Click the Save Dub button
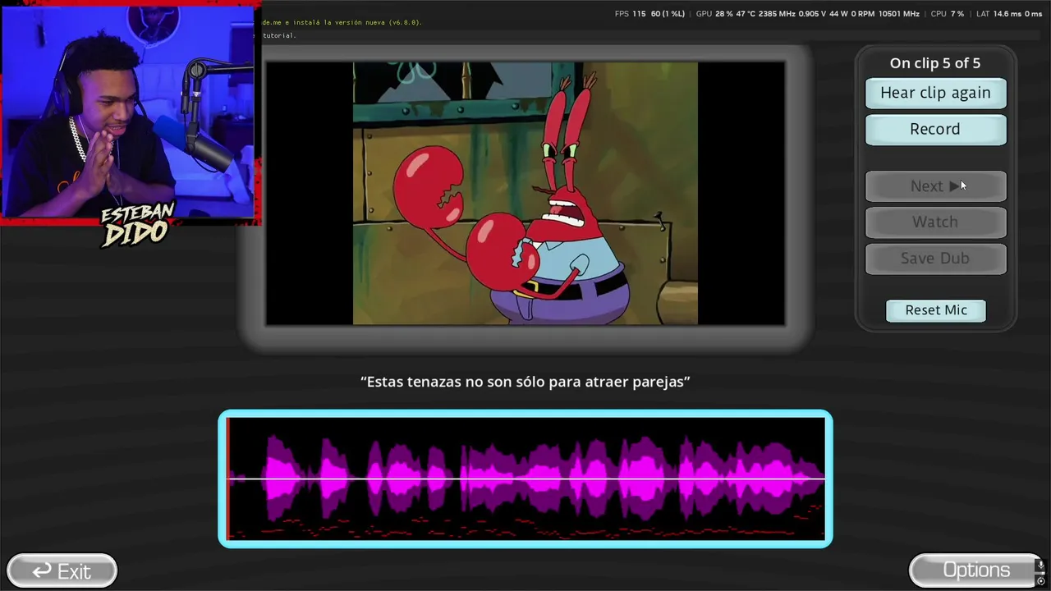 point(935,258)
